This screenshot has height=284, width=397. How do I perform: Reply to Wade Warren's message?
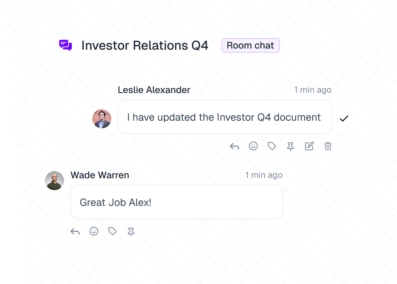pyautogui.click(x=75, y=232)
